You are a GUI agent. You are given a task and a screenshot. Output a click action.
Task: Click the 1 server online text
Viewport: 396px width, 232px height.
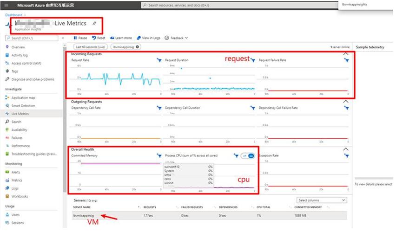340,47
